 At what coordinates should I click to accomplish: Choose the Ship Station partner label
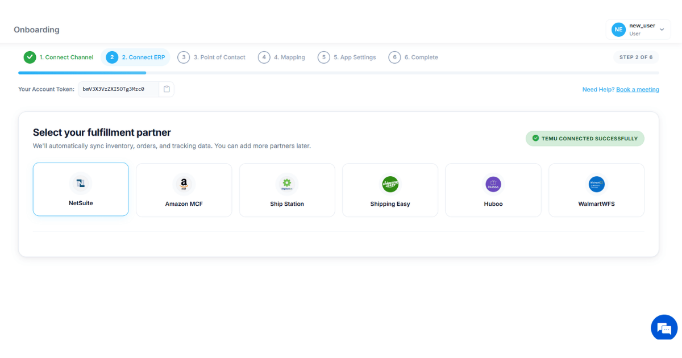[287, 204]
